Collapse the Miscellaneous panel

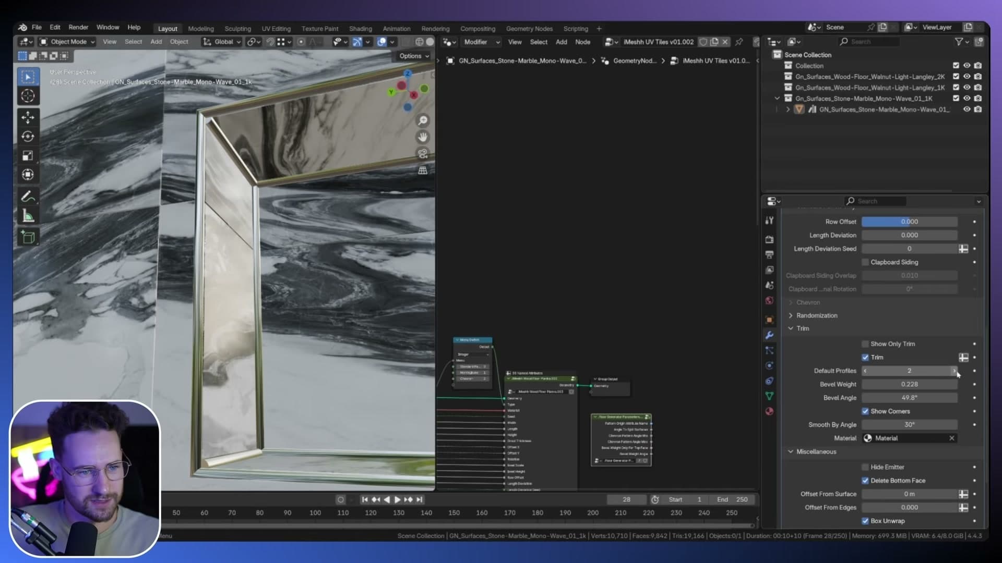791,451
